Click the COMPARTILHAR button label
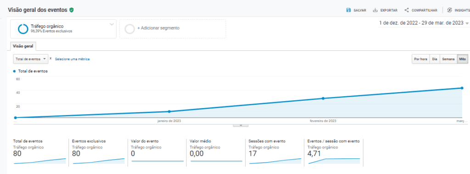This screenshot has width=470, height=174. pos(425,10)
